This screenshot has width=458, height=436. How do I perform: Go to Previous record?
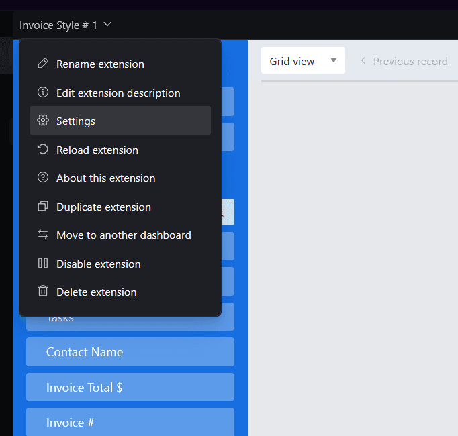click(x=404, y=61)
